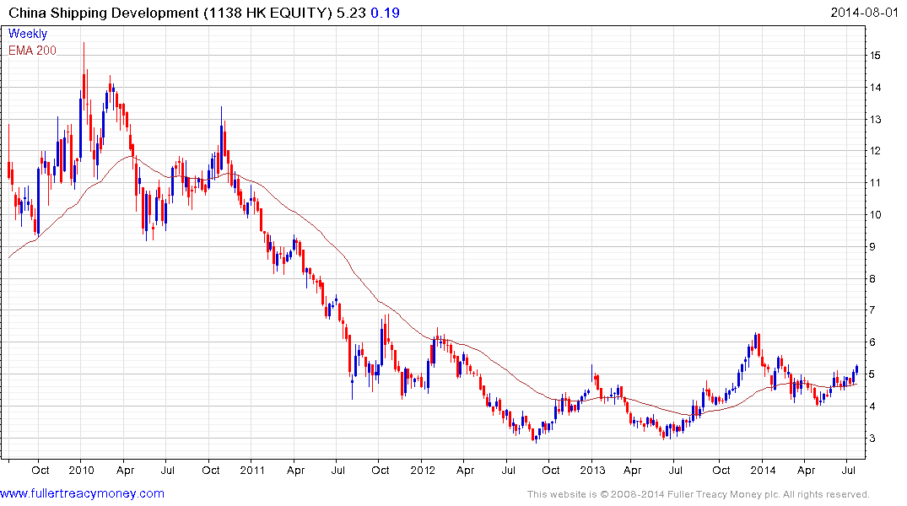Select the copyright notice Fuller Treacy Money
Image resolution: width=907 pixels, height=506 pixels.
pyautogui.click(x=699, y=494)
